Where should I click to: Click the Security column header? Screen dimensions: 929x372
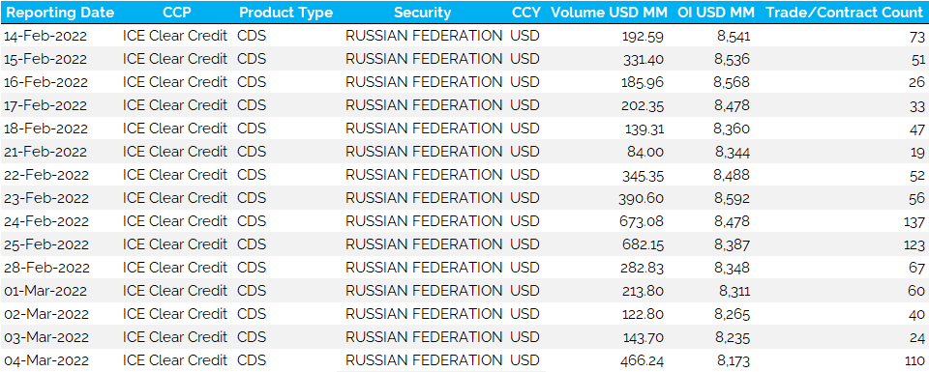tap(423, 13)
